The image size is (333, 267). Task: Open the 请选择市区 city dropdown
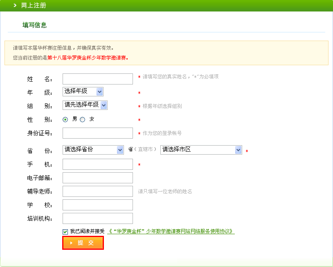(x=201, y=150)
